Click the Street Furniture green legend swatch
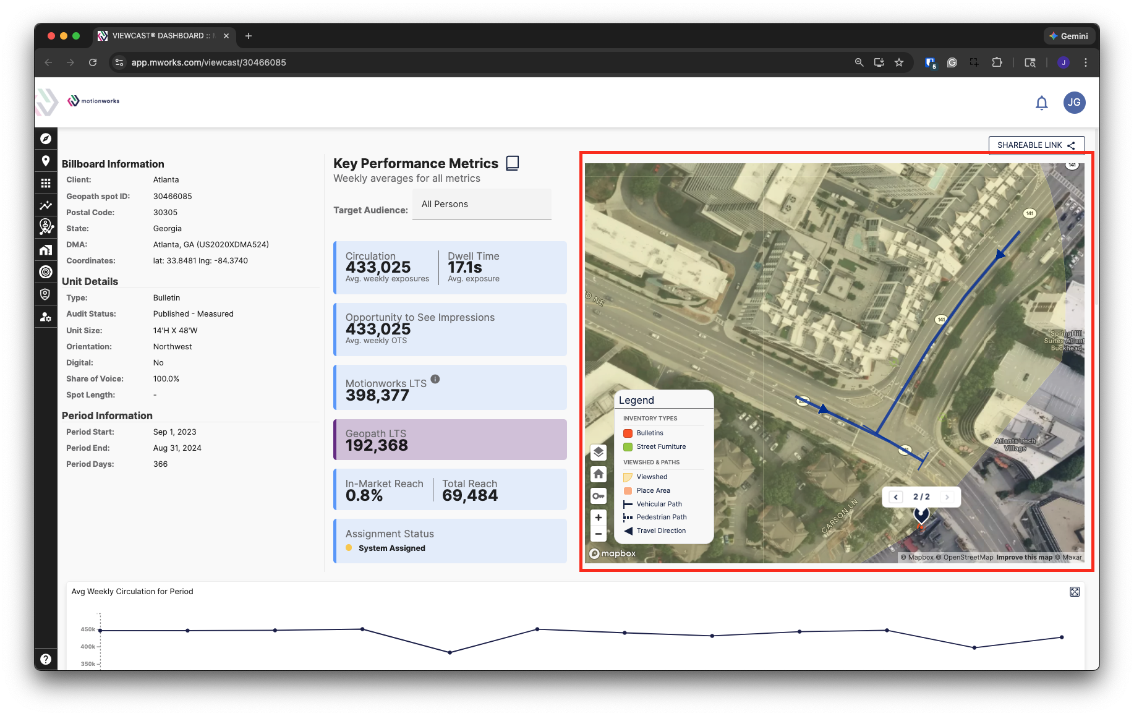The image size is (1134, 716). tap(628, 447)
